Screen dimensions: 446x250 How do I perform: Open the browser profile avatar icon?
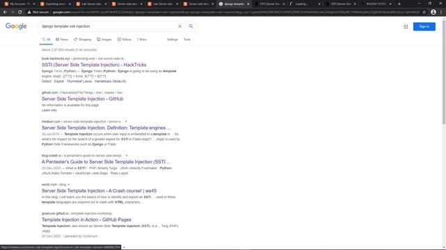click(x=433, y=12)
